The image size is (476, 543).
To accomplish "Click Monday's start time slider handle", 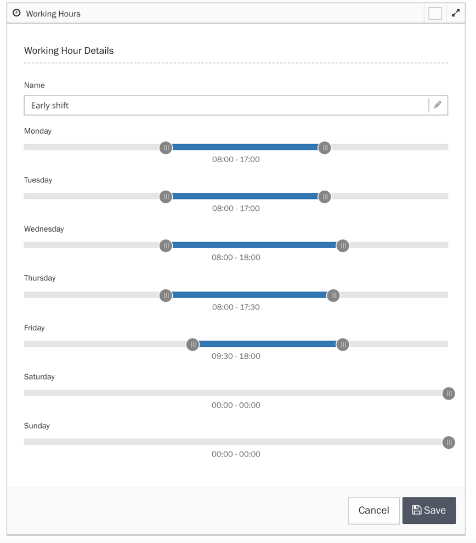I will tap(166, 147).
